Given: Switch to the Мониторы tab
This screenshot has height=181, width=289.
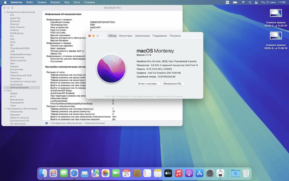Looking at the screenshot, I should click(x=126, y=36).
